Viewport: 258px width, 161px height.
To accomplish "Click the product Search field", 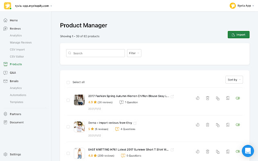I will (x=96, y=53).
